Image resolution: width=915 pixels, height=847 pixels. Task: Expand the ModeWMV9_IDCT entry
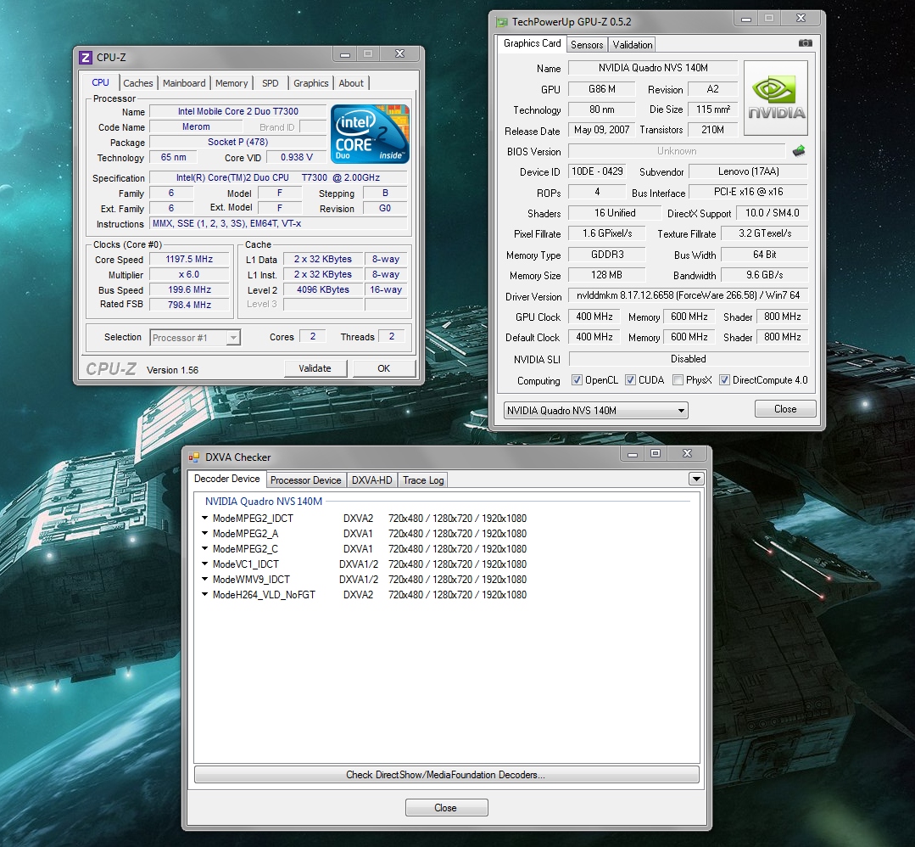pos(205,579)
